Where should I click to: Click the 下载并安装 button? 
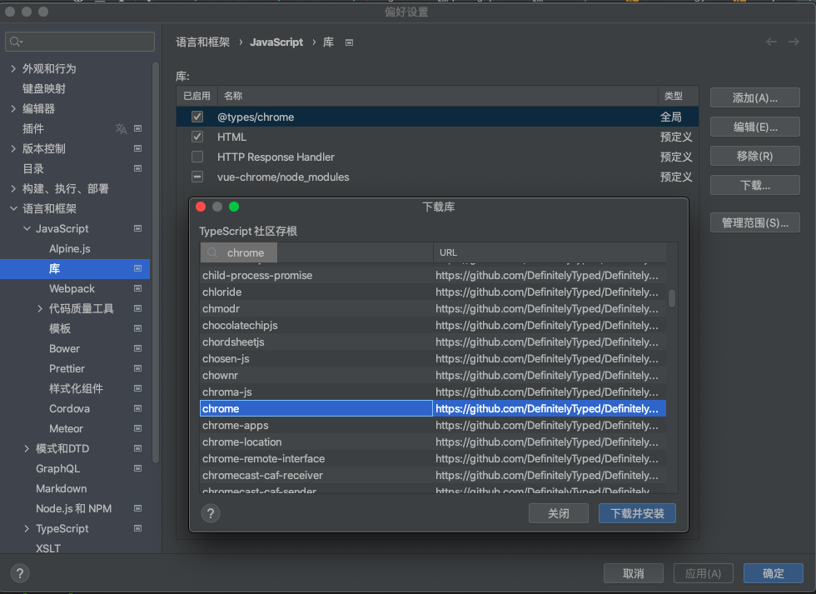[637, 514]
